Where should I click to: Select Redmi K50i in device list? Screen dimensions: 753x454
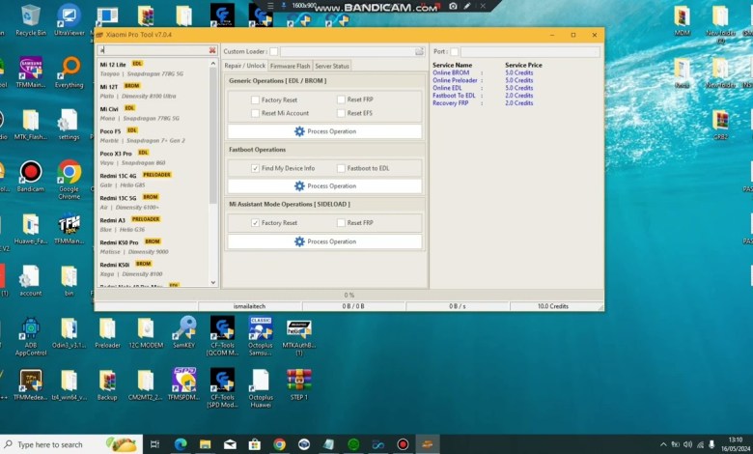153,270
